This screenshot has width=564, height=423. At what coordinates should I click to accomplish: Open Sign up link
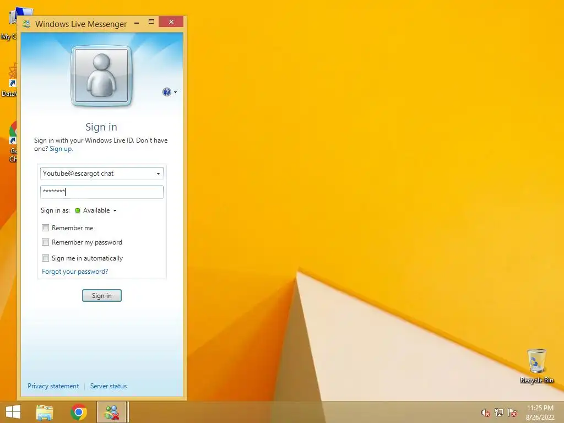(61, 149)
